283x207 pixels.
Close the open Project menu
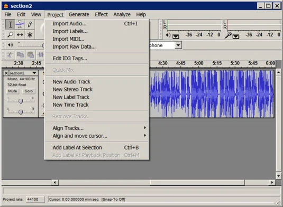(x=55, y=15)
